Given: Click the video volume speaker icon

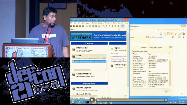Looking at the screenshot, I should [166, 100].
